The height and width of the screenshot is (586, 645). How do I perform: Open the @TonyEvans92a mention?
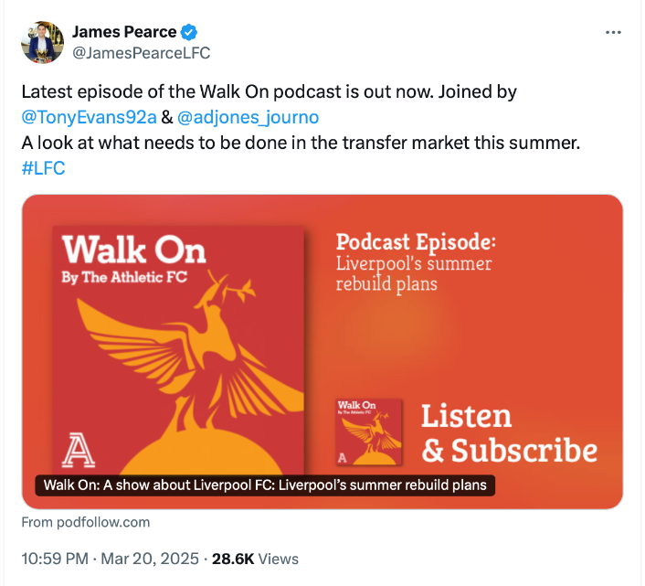point(89,118)
